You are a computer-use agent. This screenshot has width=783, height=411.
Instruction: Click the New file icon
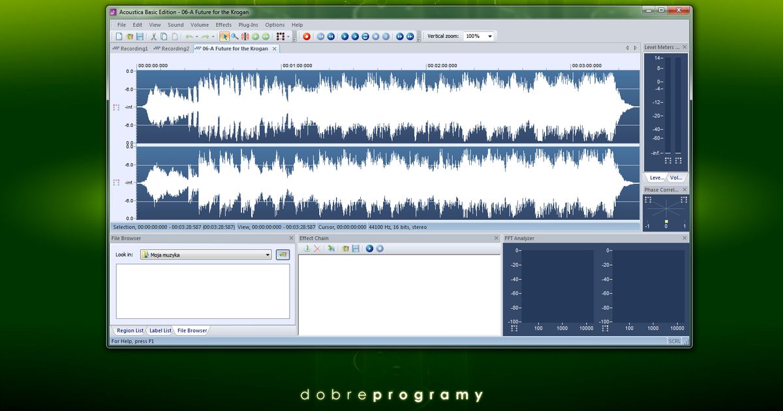point(119,37)
